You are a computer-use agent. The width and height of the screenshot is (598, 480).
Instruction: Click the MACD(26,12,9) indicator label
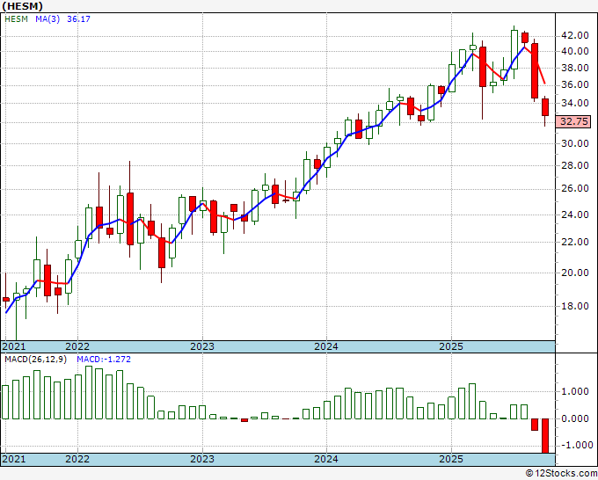35,360
